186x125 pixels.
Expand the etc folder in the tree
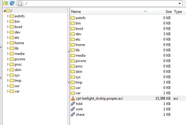coord(8,38)
